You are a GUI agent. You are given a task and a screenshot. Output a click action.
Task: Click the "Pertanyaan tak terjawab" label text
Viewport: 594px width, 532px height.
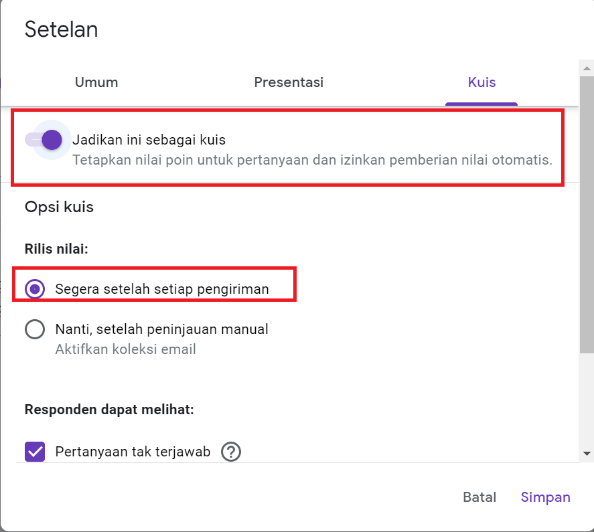133,452
